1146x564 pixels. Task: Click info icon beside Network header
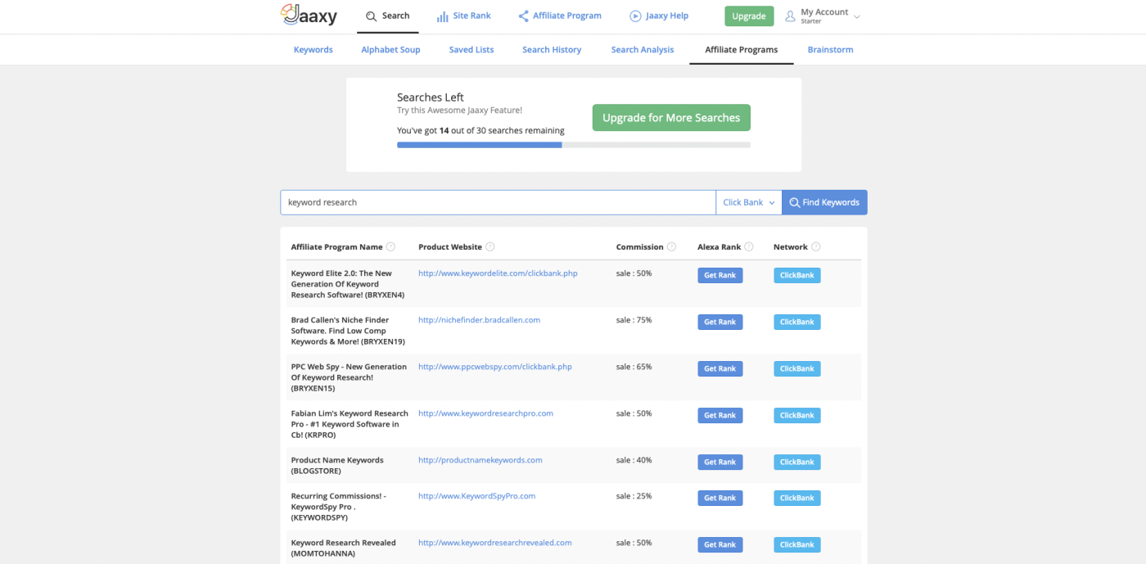click(815, 247)
